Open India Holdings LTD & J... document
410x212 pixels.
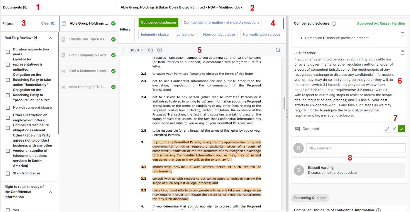tap(89, 87)
